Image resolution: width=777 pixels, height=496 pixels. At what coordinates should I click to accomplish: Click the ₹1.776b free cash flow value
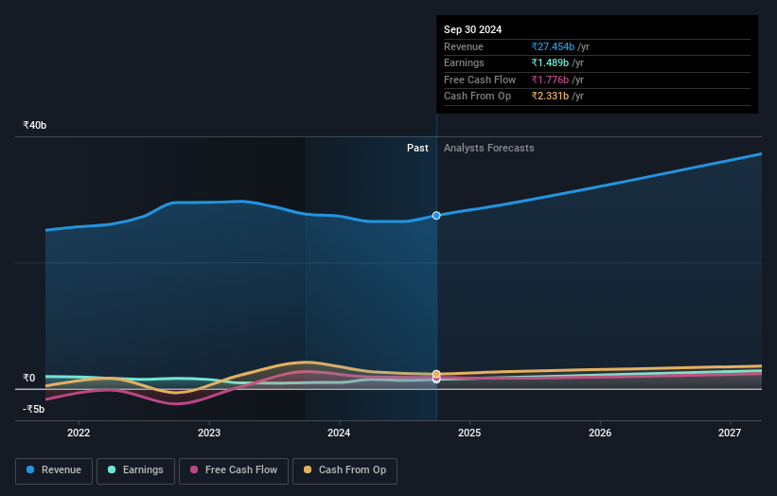click(550, 80)
